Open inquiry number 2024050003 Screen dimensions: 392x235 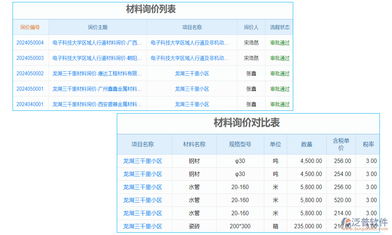pos(30,58)
